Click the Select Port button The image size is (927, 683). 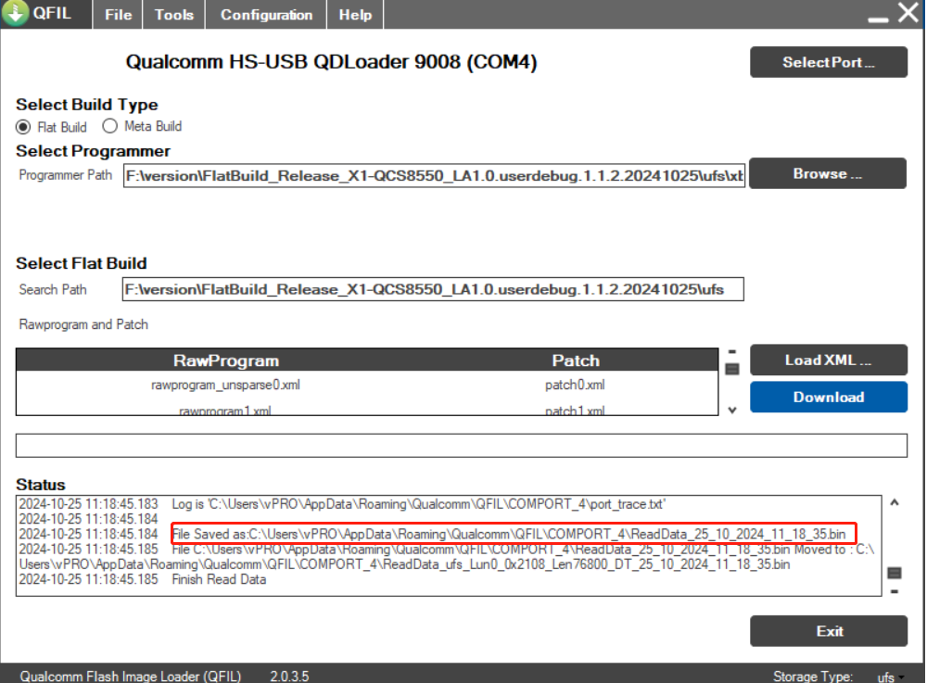[x=828, y=62]
